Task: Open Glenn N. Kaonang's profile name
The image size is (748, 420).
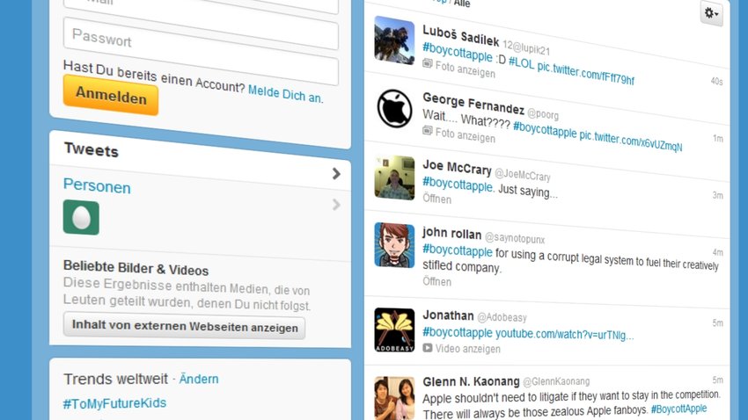Action: tap(471, 381)
